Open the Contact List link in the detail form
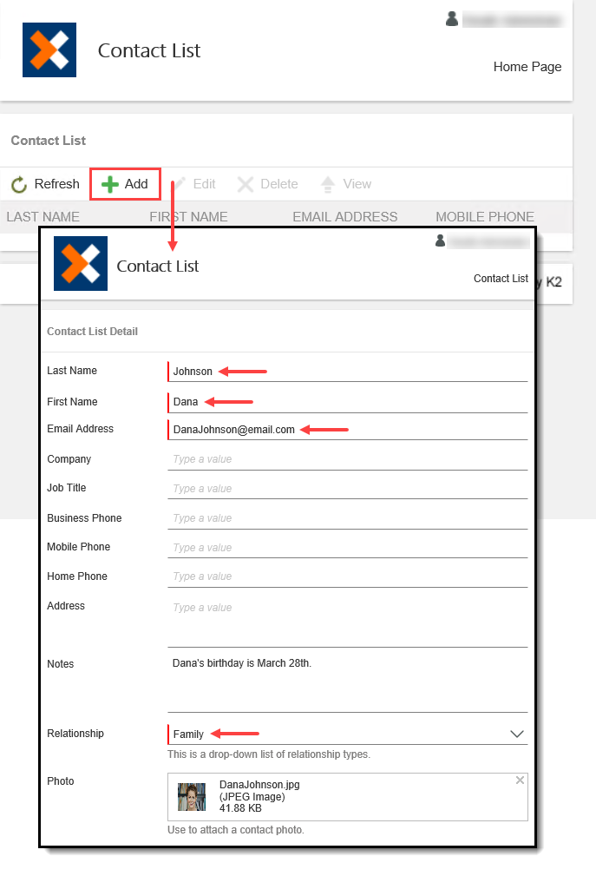Image resolution: width=596 pixels, height=876 pixels. point(501,278)
